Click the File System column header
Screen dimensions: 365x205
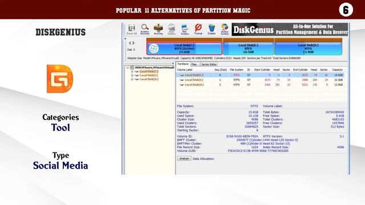click(x=237, y=69)
